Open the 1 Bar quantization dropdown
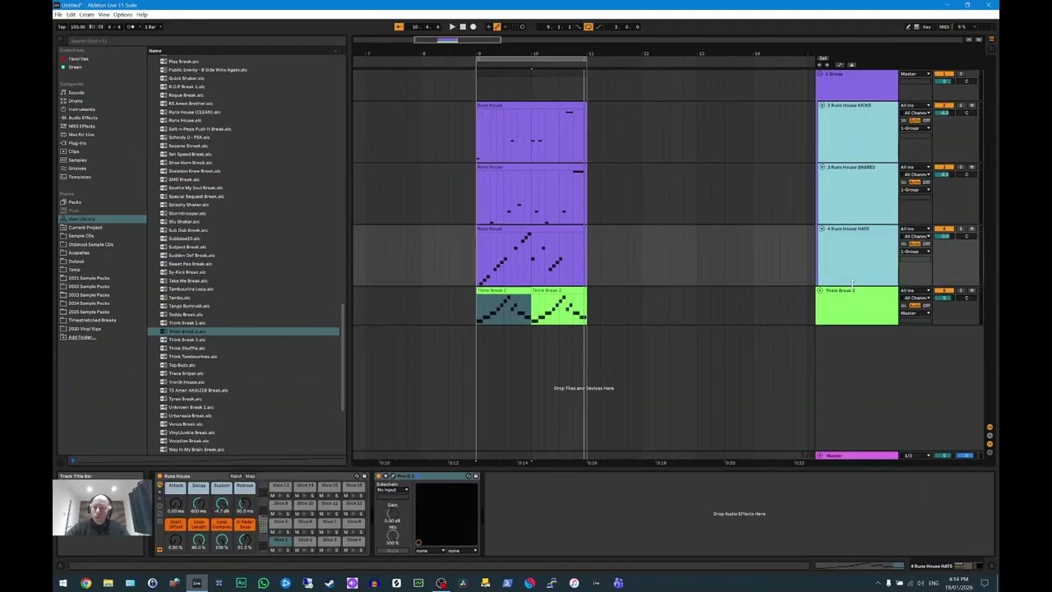Screen dimensions: 1052x592 (152, 26)
